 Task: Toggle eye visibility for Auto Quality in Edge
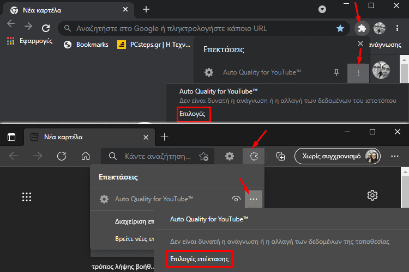tap(236, 199)
